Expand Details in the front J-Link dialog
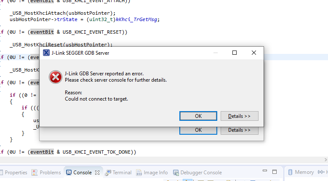The image size is (328, 181). tap(239, 116)
